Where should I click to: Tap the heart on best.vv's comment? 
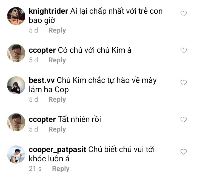184,83
